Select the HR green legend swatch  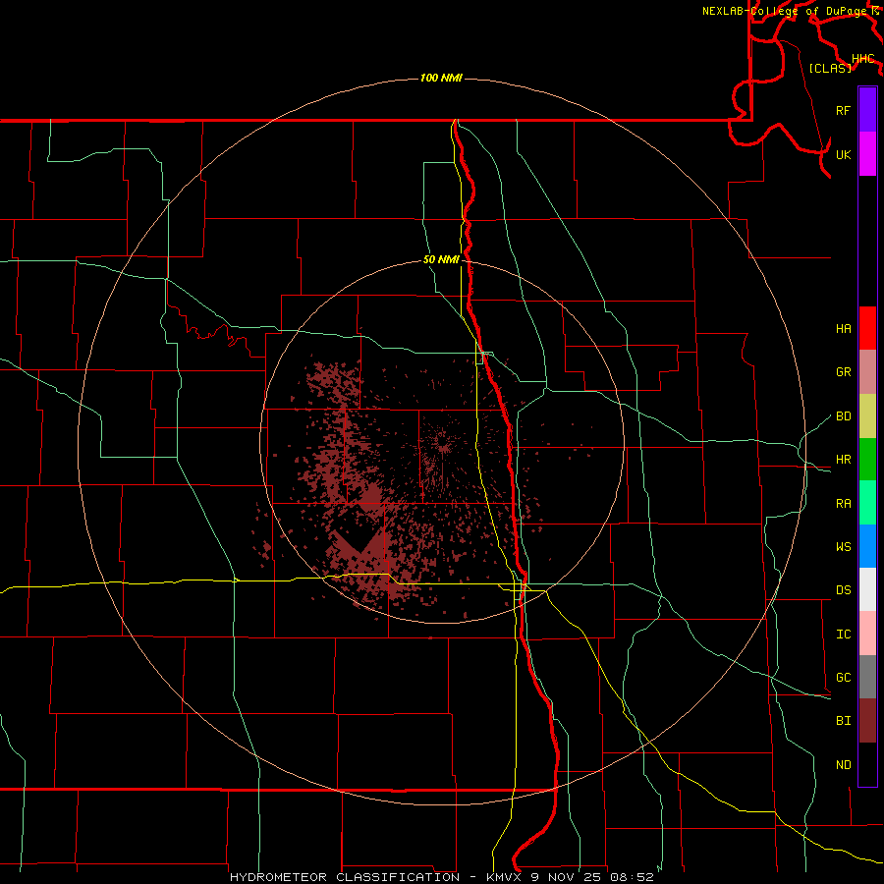point(867,460)
